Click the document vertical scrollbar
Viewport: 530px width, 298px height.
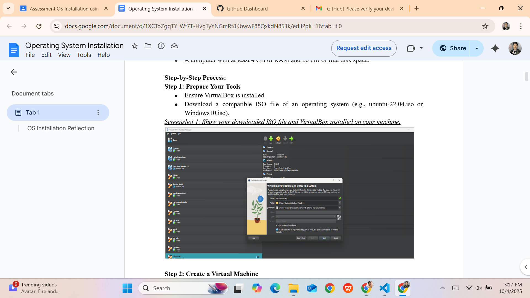526,77
